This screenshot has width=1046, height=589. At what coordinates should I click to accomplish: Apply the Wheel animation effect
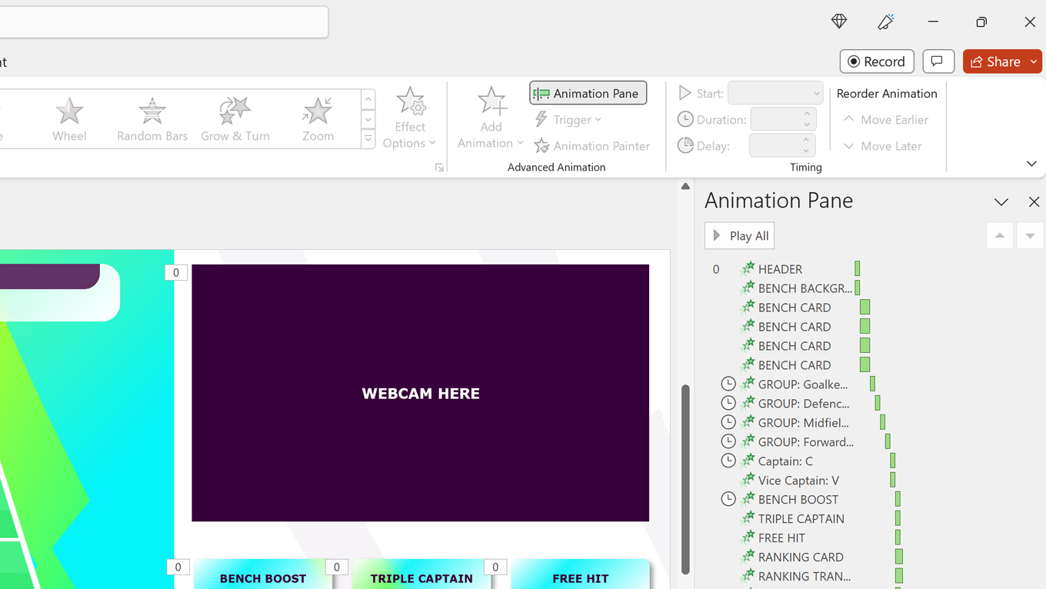69,119
